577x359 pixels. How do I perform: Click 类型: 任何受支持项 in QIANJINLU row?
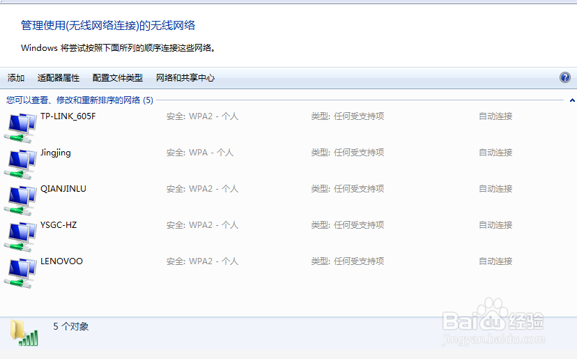tap(348, 189)
